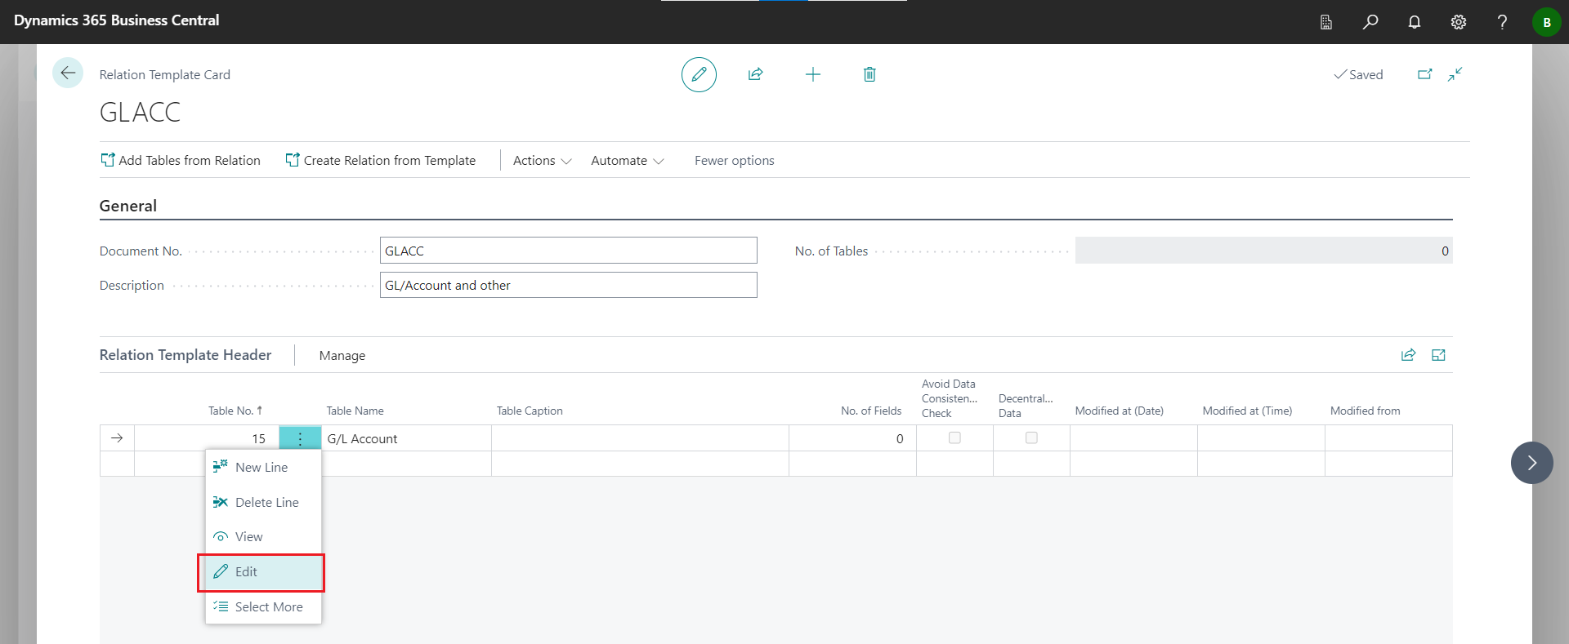This screenshot has width=1569, height=644.
Task: Choose View from the context menu
Action: tap(263, 537)
